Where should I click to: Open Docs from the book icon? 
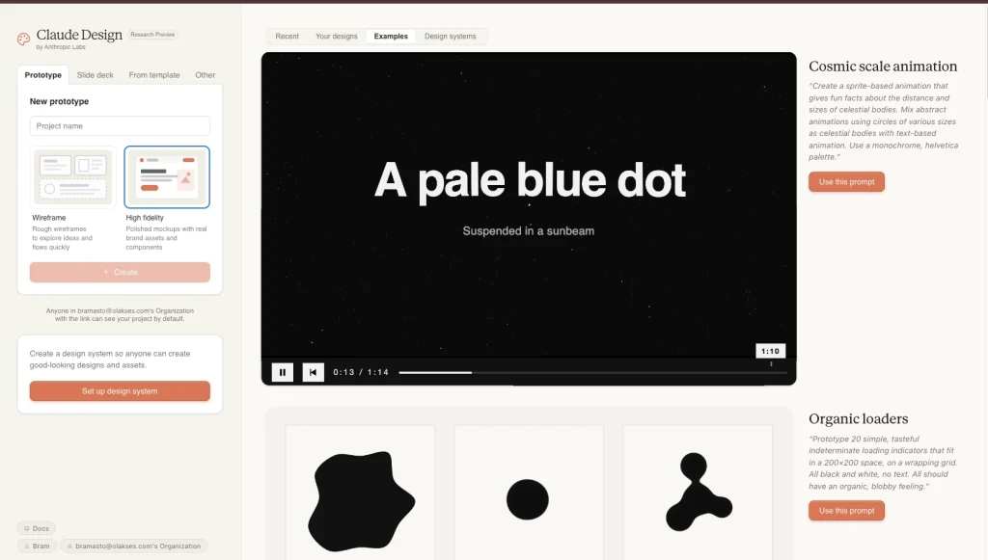click(37, 528)
